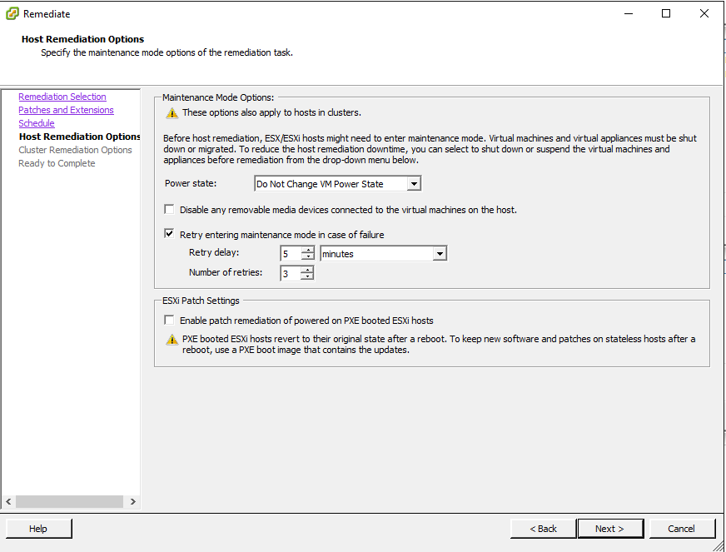Open the Power state dropdown

click(414, 184)
